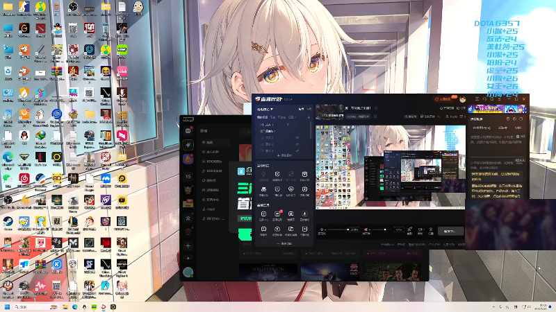Click the stream cover thumbnail beside the title

point(329,112)
